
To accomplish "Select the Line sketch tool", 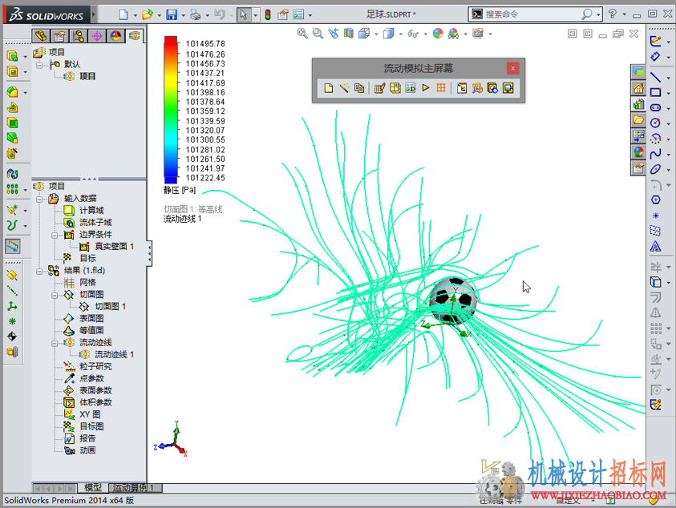I will (655, 77).
